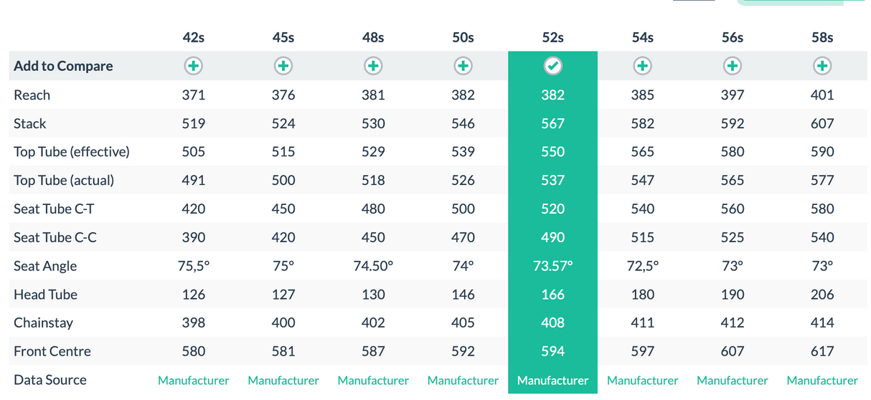Add the 58s size to compare
Screen dimensions: 871x400
(x=822, y=66)
